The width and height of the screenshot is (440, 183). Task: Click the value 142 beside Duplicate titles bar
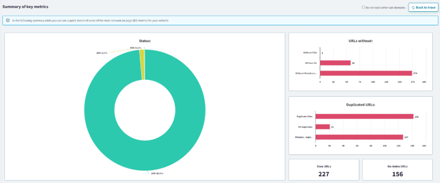coord(417,116)
